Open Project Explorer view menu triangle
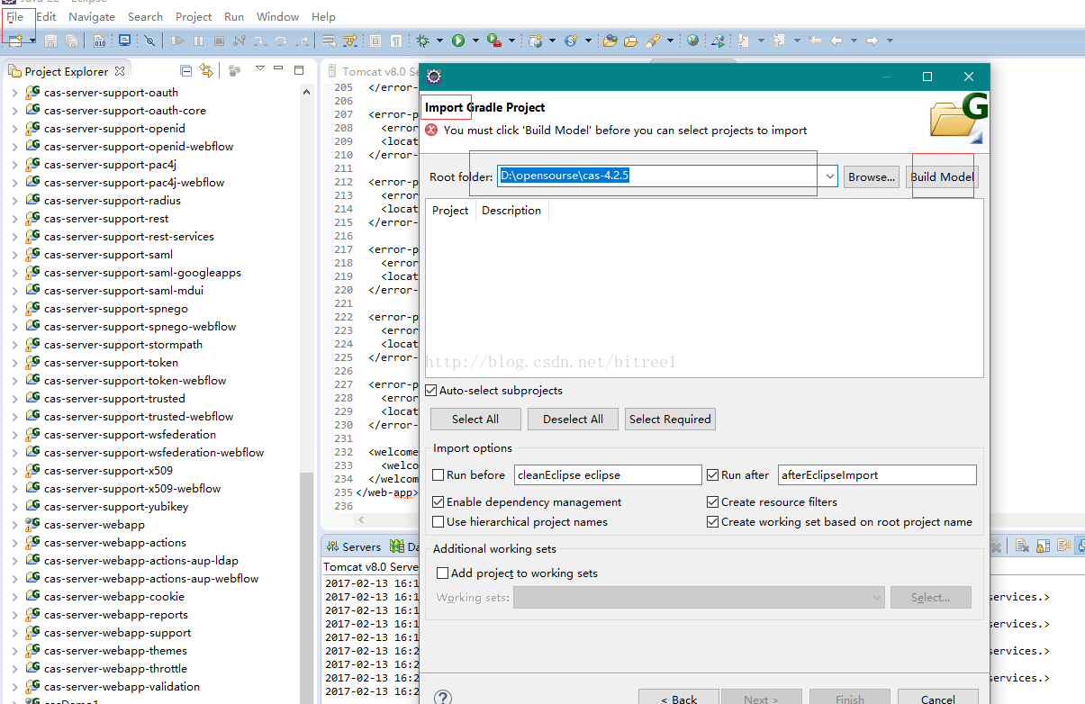 click(260, 69)
